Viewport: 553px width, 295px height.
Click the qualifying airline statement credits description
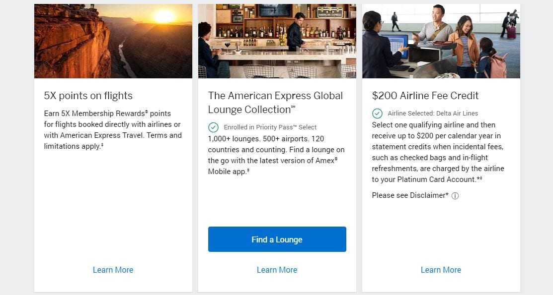tap(438, 152)
